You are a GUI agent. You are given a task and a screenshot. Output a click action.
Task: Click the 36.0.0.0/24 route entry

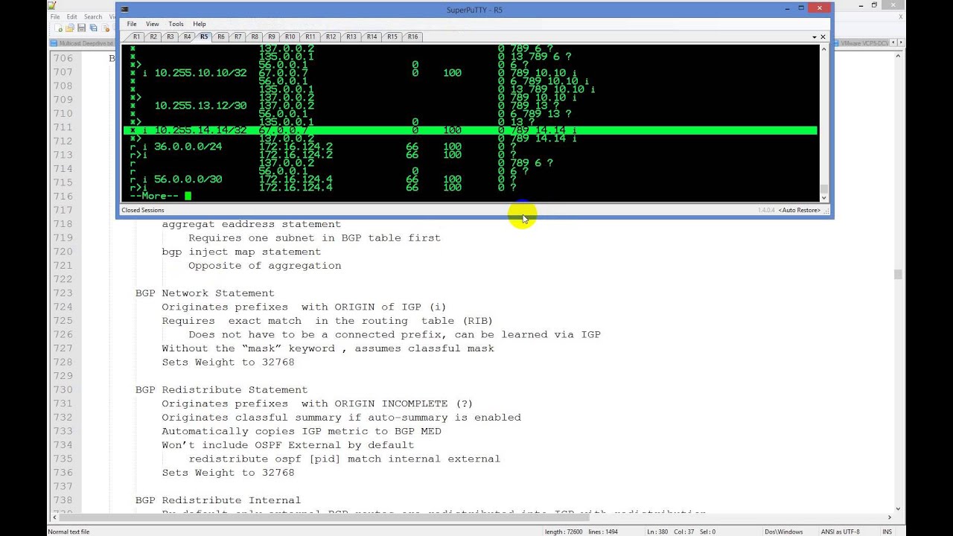coord(188,147)
